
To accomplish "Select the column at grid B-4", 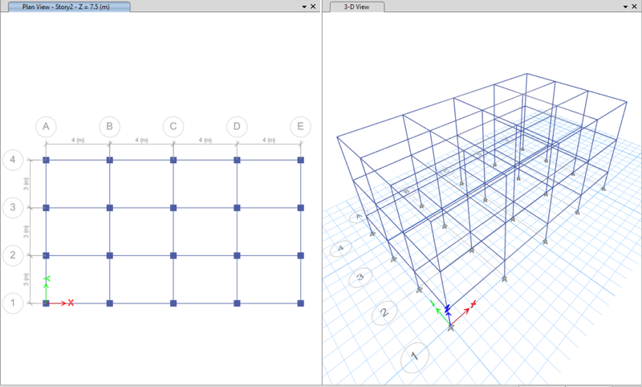I will click(x=109, y=160).
